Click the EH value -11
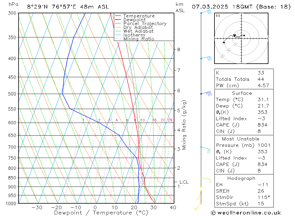295x216 pixels. click(263, 184)
